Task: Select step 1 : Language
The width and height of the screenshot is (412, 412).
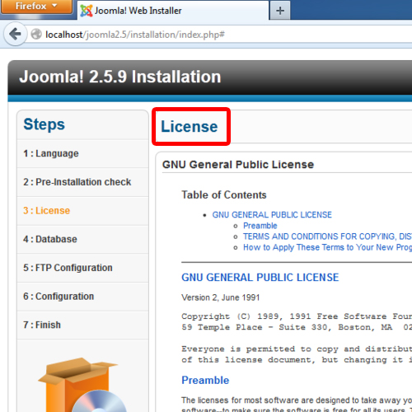Action: point(82,153)
